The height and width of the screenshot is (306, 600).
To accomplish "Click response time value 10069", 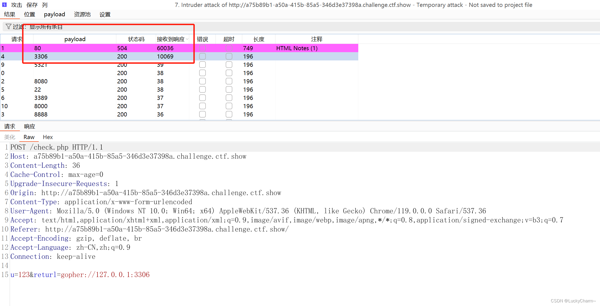I will pyautogui.click(x=165, y=56).
